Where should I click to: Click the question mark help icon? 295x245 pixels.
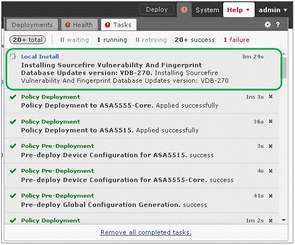click(x=278, y=25)
